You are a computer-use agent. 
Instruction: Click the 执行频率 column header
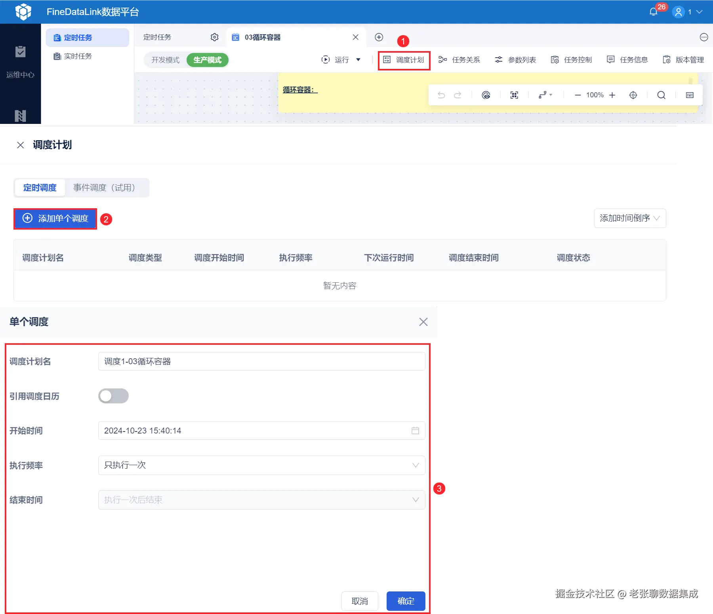click(x=295, y=258)
